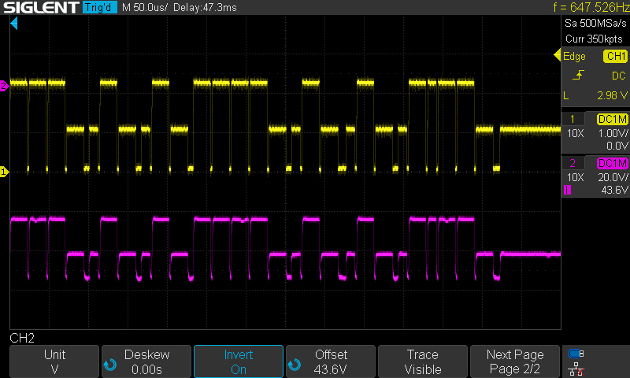Viewport: 630px width, 378px height.
Task: Click the memory depth Curr 350kpts
Action: point(594,39)
